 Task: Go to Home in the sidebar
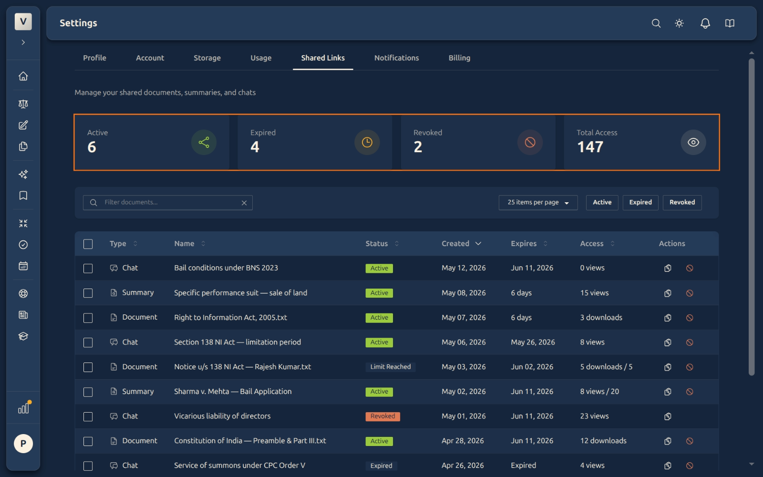[x=23, y=76]
